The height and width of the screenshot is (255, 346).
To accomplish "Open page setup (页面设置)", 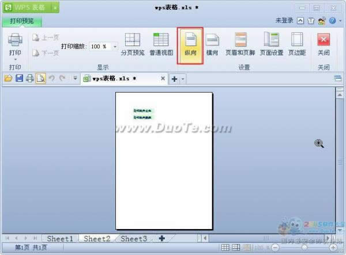I will pos(272,44).
